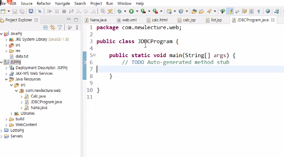Expand JRE System Library node
Image resolution: width=284 pixels, height=157 pixels.
click(x=6, y=40)
